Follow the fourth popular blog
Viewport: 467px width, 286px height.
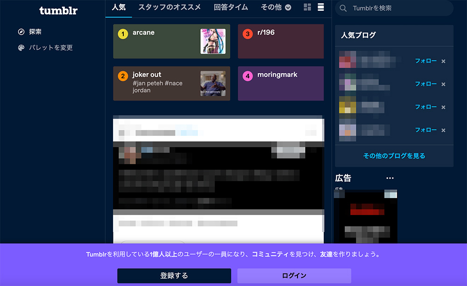click(426, 130)
